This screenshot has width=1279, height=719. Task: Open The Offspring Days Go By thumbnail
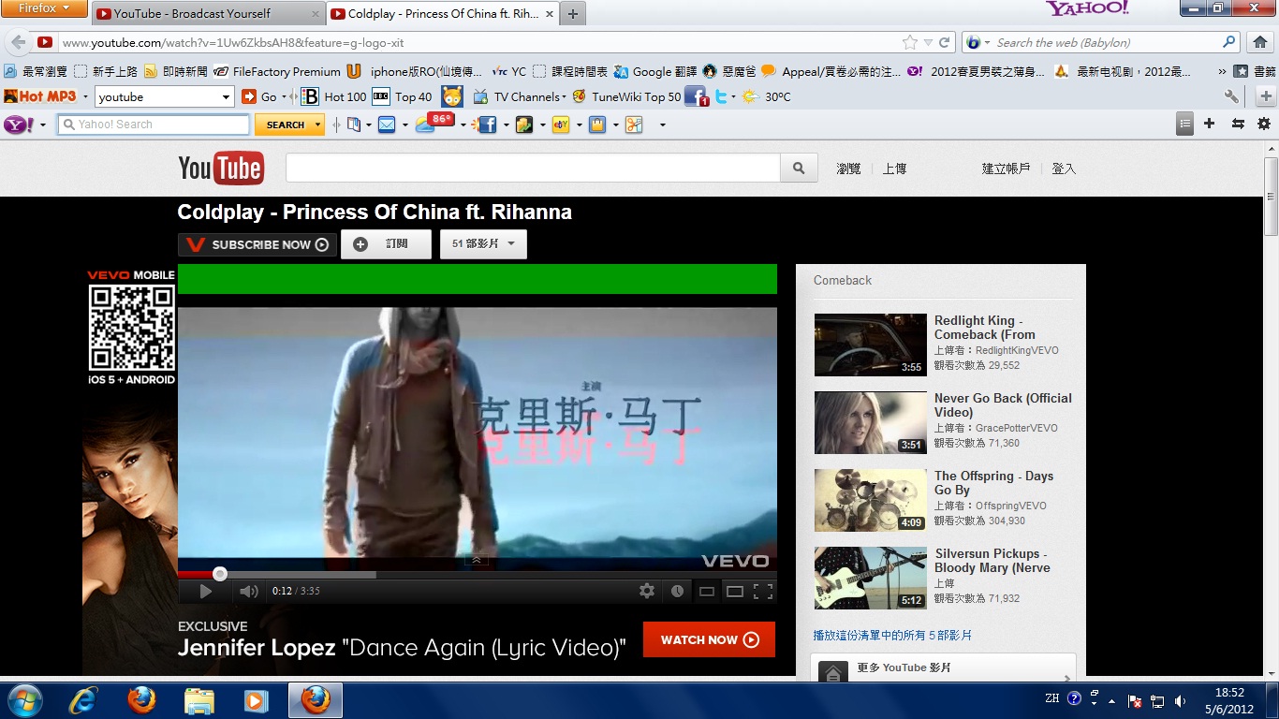871,500
